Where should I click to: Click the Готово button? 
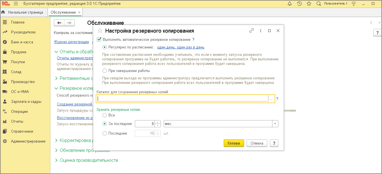point(234,143)
